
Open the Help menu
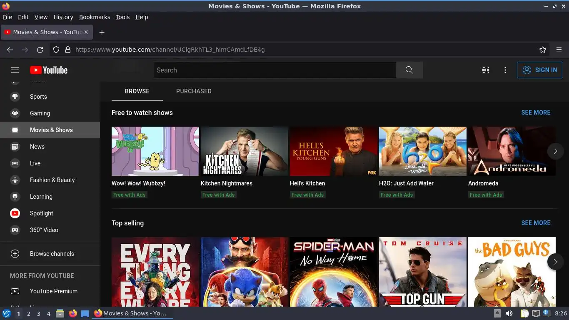pyautogui.click(x=142, y=17)
